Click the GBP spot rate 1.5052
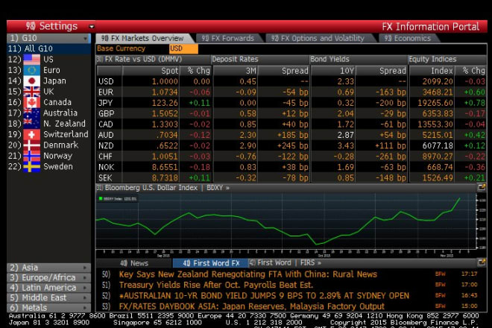This screenshot has height=328, width=492. [x=165, y=113]
